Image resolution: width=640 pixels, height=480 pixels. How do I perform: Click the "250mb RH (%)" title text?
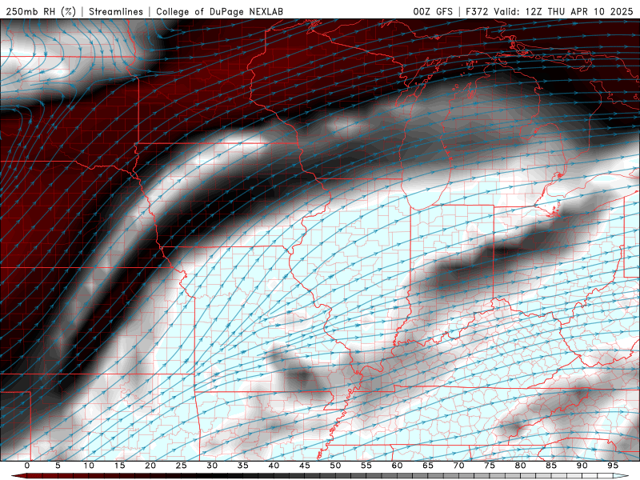click(x=41, y=11)
